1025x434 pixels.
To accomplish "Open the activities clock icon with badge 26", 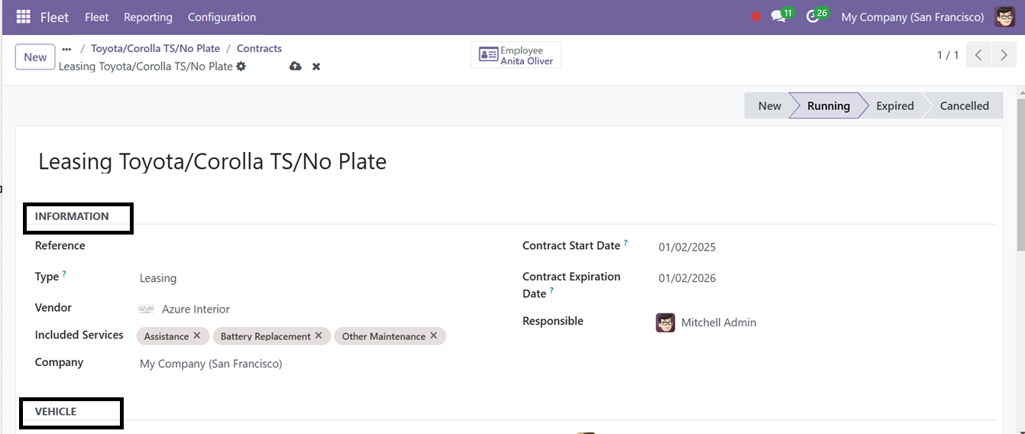I will tap(813, 16).
